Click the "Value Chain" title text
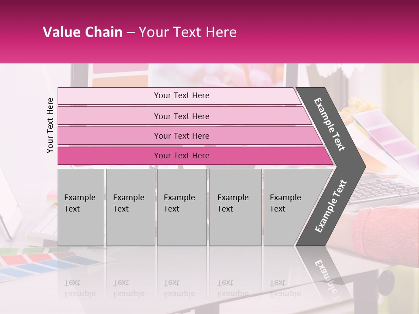Viewport: 419px width, 314px height. coord(82,32)
